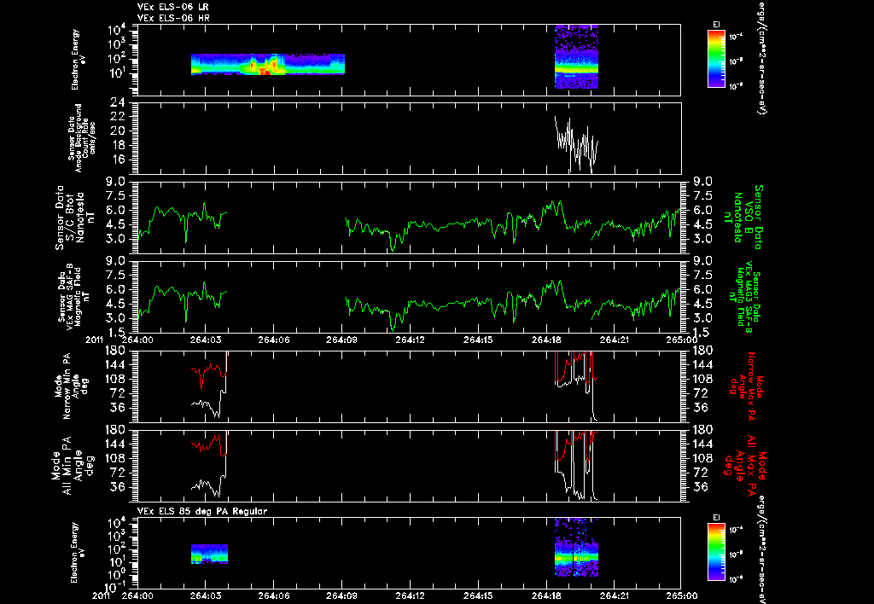
Task: Select the 'VEx ELS 85 deg PA Regular' panel title
Action: (x=202, y=511)
